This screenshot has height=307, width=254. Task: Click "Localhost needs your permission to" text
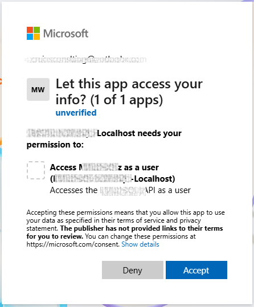[104, 139]
